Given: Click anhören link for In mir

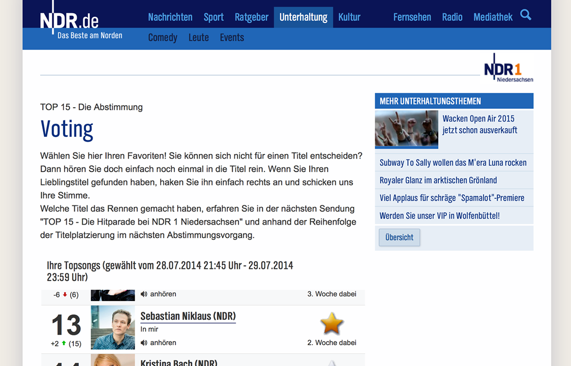Looking at the screenshot, I should [163, 343].
